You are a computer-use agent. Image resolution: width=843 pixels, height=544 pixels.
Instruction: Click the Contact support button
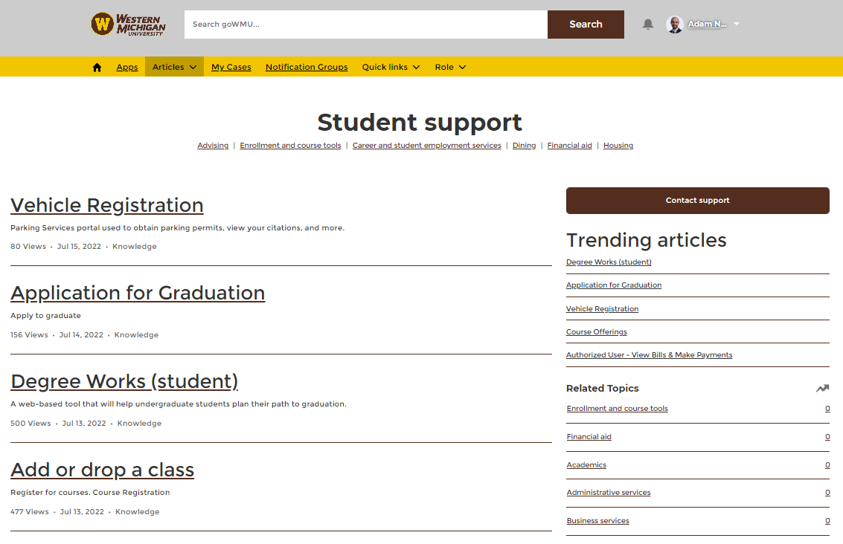[697, 200]
